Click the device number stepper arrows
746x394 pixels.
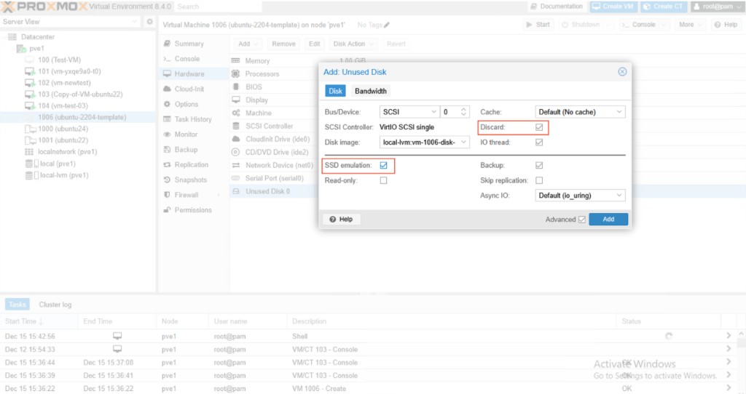(x=463, y=112)
